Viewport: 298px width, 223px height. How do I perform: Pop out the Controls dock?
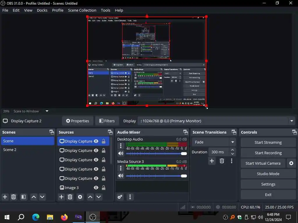coord(295,132)
